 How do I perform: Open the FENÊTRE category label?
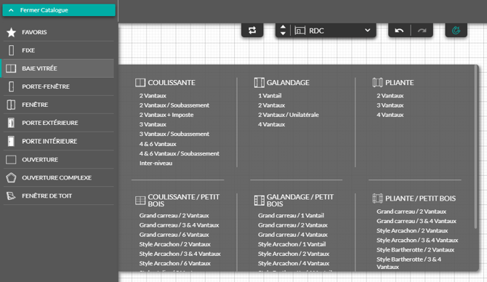point(35,105)
